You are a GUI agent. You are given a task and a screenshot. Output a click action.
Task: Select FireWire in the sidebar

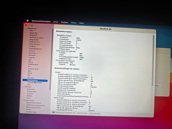pyautogui.click(x=32, y=46)
